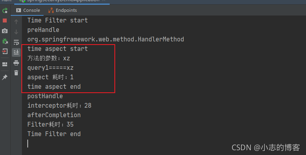Click the down arrow to go down the stack trace
The width and height of the screenshot is (306, 155).
tap(16, 32)
